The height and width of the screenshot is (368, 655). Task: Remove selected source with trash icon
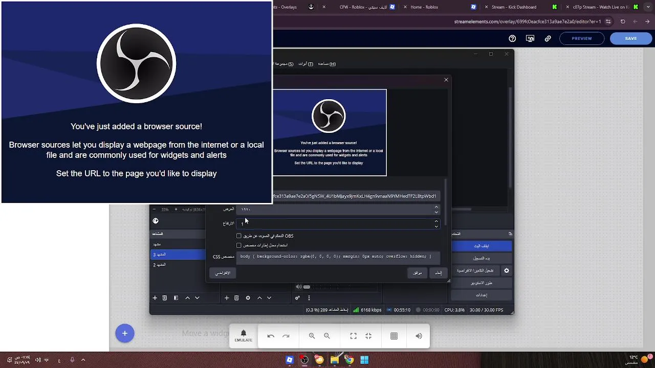236,298
